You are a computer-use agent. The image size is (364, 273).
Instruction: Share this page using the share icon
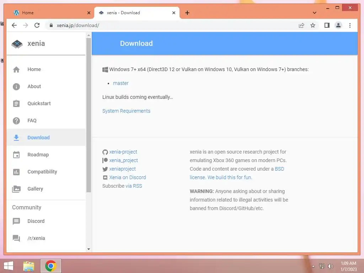(301, 25)
